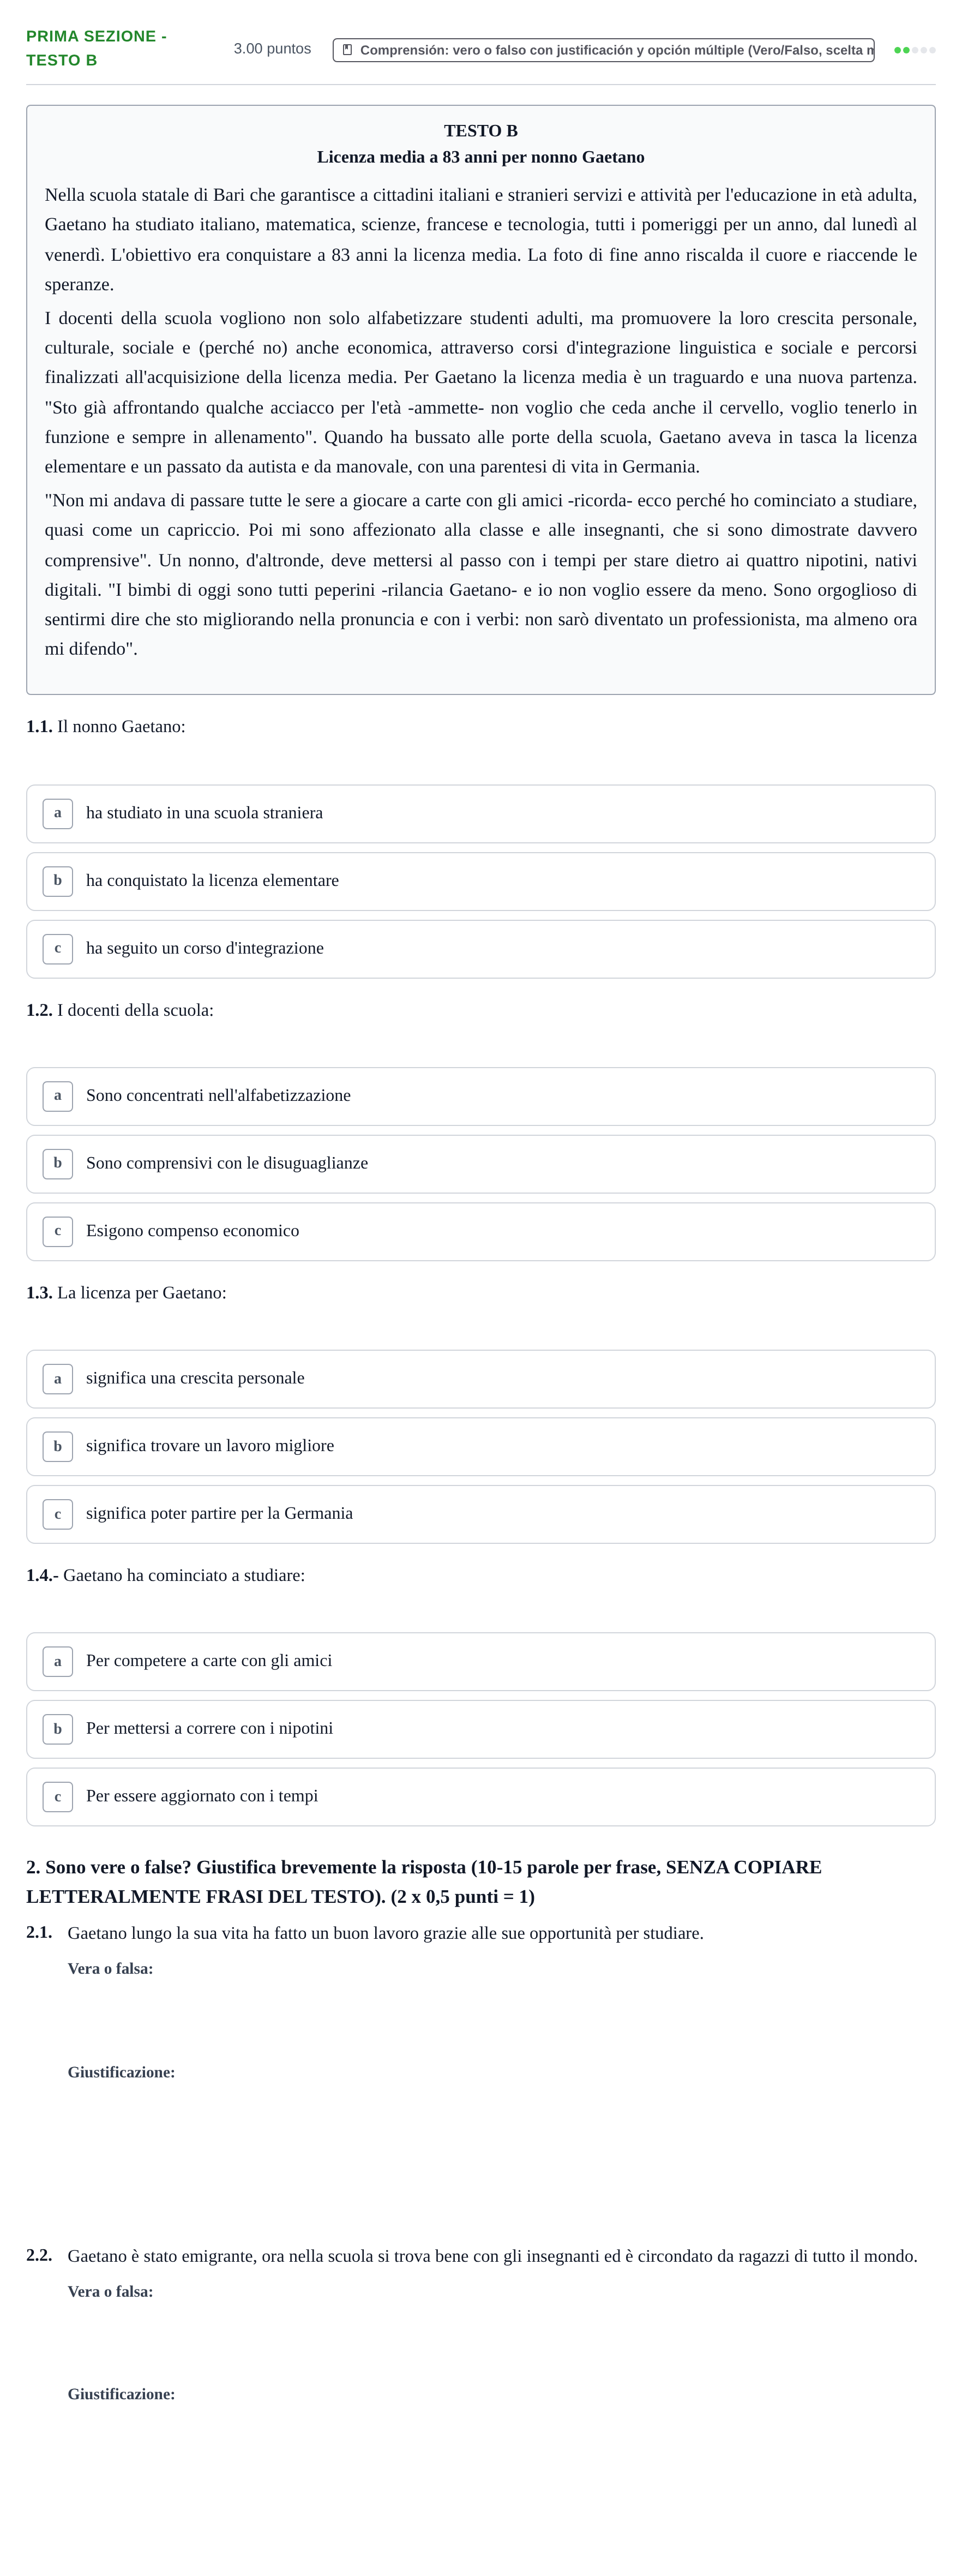Choose 'significa trovare un lavoro migliore' answer
Screen dimensions: 962x2576
point(480,1446)
